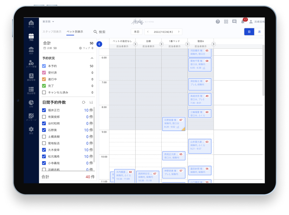Go to previous day arrow

148,32
